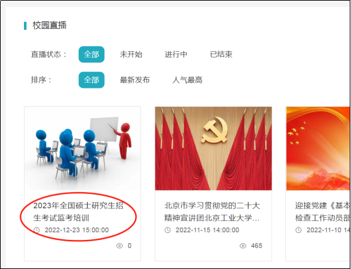This screenshot has height=269, width=351.
Task: Select 全部 in the 排序 row
Action: pos(92,80)
